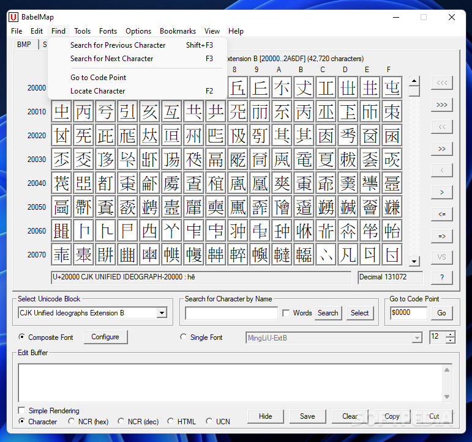Image resolution: width=472 pixels, height=442 pixels.
Task: Choose Locate Character menu item
Action: tap(138, 91)
